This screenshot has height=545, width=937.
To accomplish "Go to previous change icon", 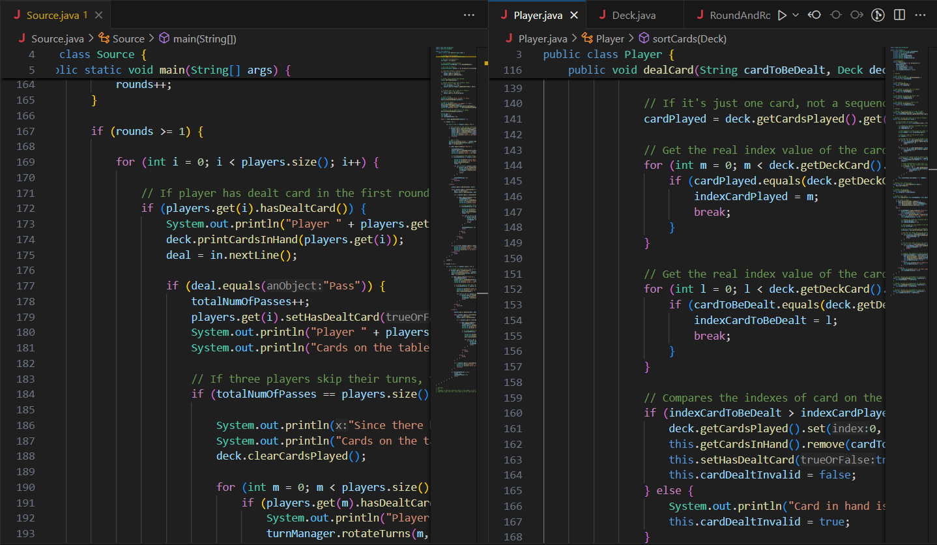I will (x=814, y=15).
